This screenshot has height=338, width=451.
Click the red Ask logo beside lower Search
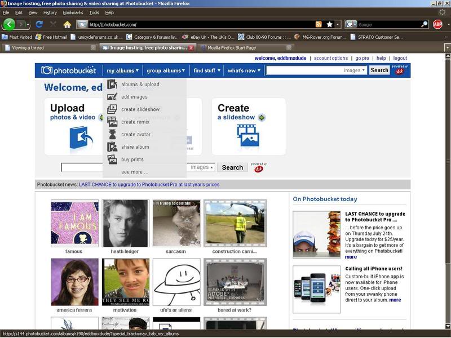(259, 168)
